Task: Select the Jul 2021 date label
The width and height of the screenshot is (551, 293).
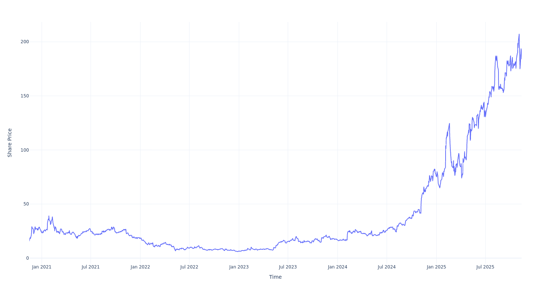Action: [91, 267]
